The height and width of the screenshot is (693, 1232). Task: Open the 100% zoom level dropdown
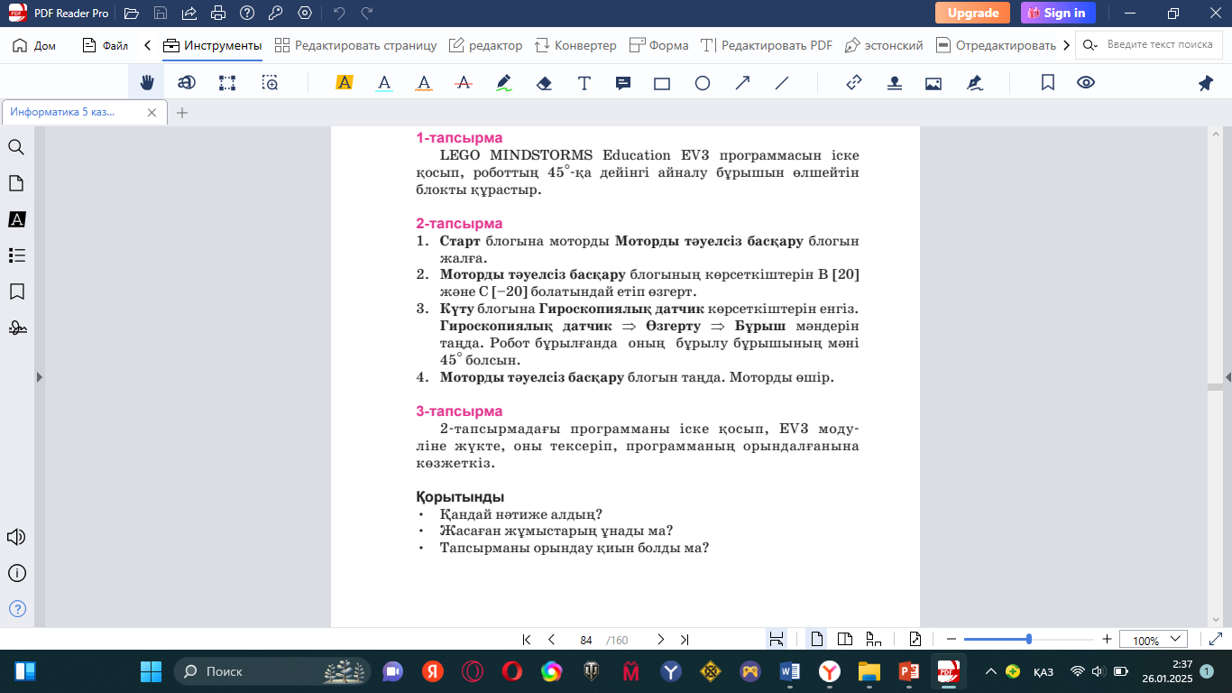[1154, 640]
